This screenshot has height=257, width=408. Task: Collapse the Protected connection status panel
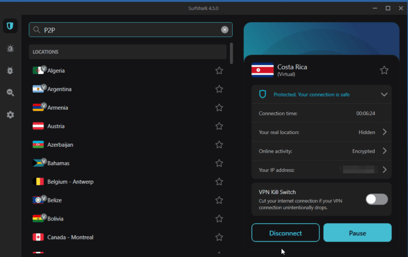384,94
